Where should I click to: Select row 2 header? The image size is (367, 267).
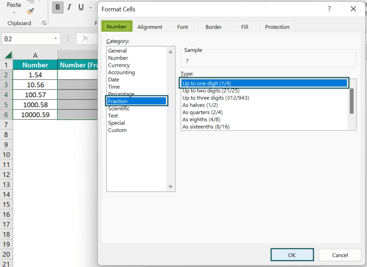[6, 75]
